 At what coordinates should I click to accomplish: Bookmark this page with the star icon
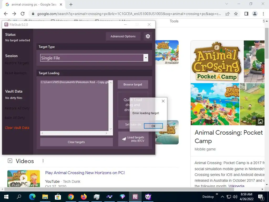236,14
